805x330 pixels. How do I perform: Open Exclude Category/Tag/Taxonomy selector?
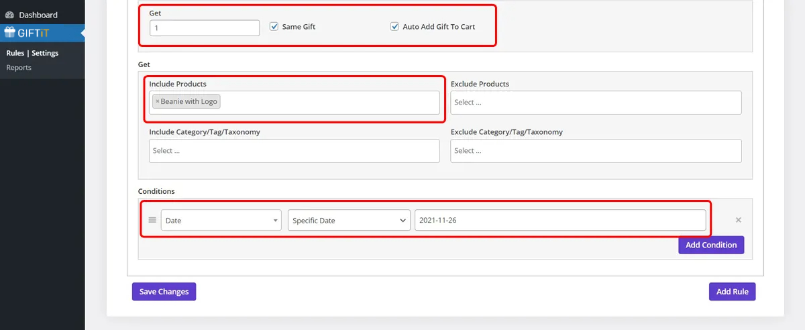tap(596, 151)
